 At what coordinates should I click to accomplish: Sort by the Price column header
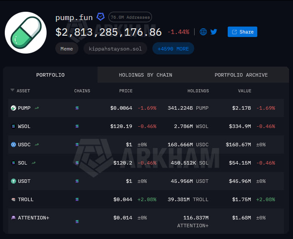pos(126,91)
